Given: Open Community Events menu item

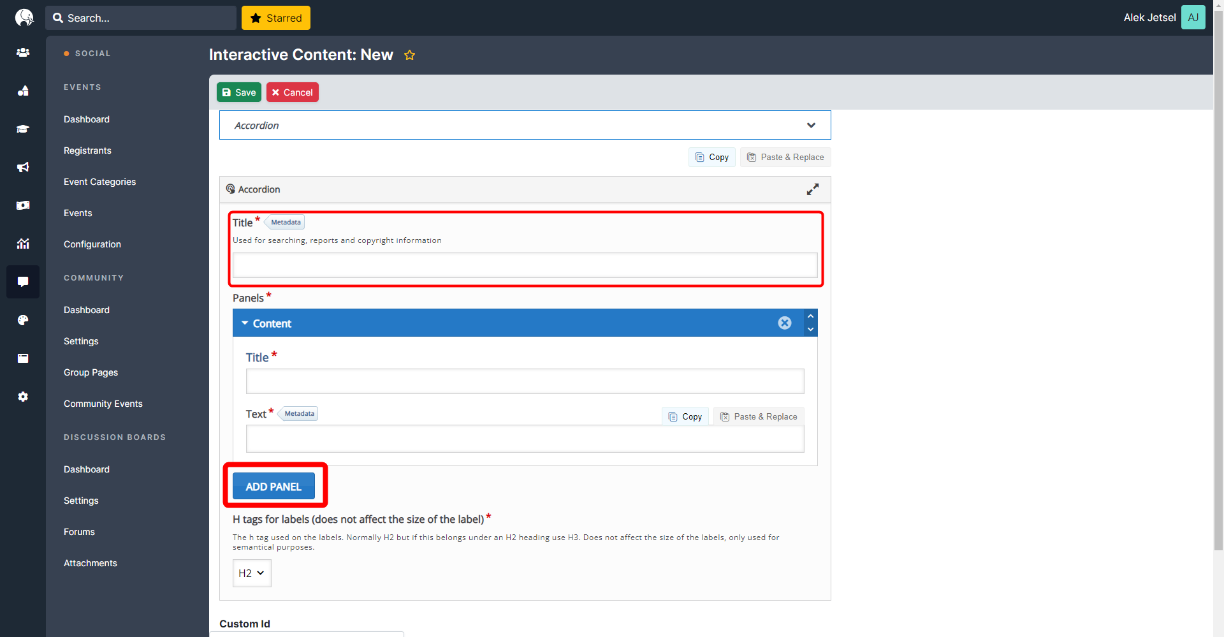Looking at the screenshot, I should [103, 404].
